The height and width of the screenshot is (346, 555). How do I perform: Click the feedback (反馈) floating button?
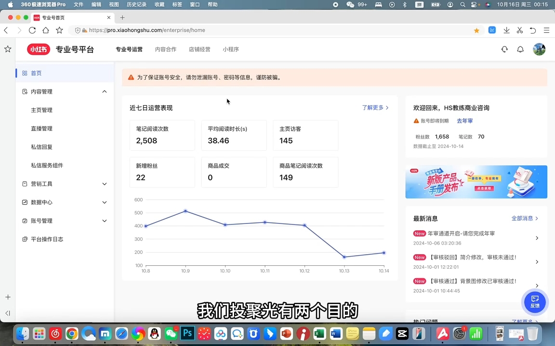coord(535,302)
